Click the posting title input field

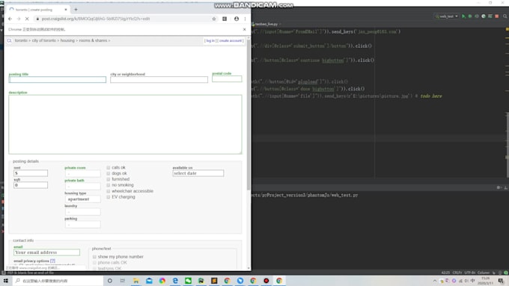[58, 80]
